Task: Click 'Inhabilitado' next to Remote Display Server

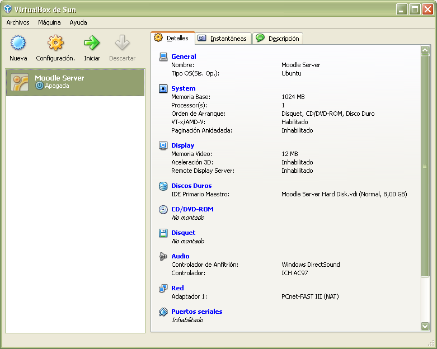Action: (297, 171)
